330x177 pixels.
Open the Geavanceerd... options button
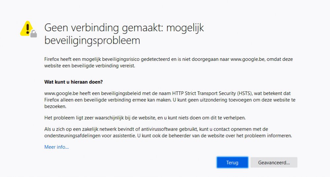coord(274,162)
